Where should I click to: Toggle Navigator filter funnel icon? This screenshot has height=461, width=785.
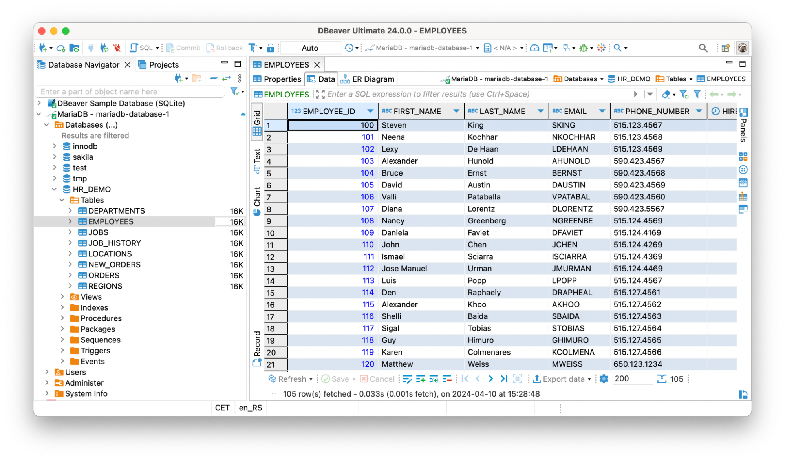[x=235, y=91]
